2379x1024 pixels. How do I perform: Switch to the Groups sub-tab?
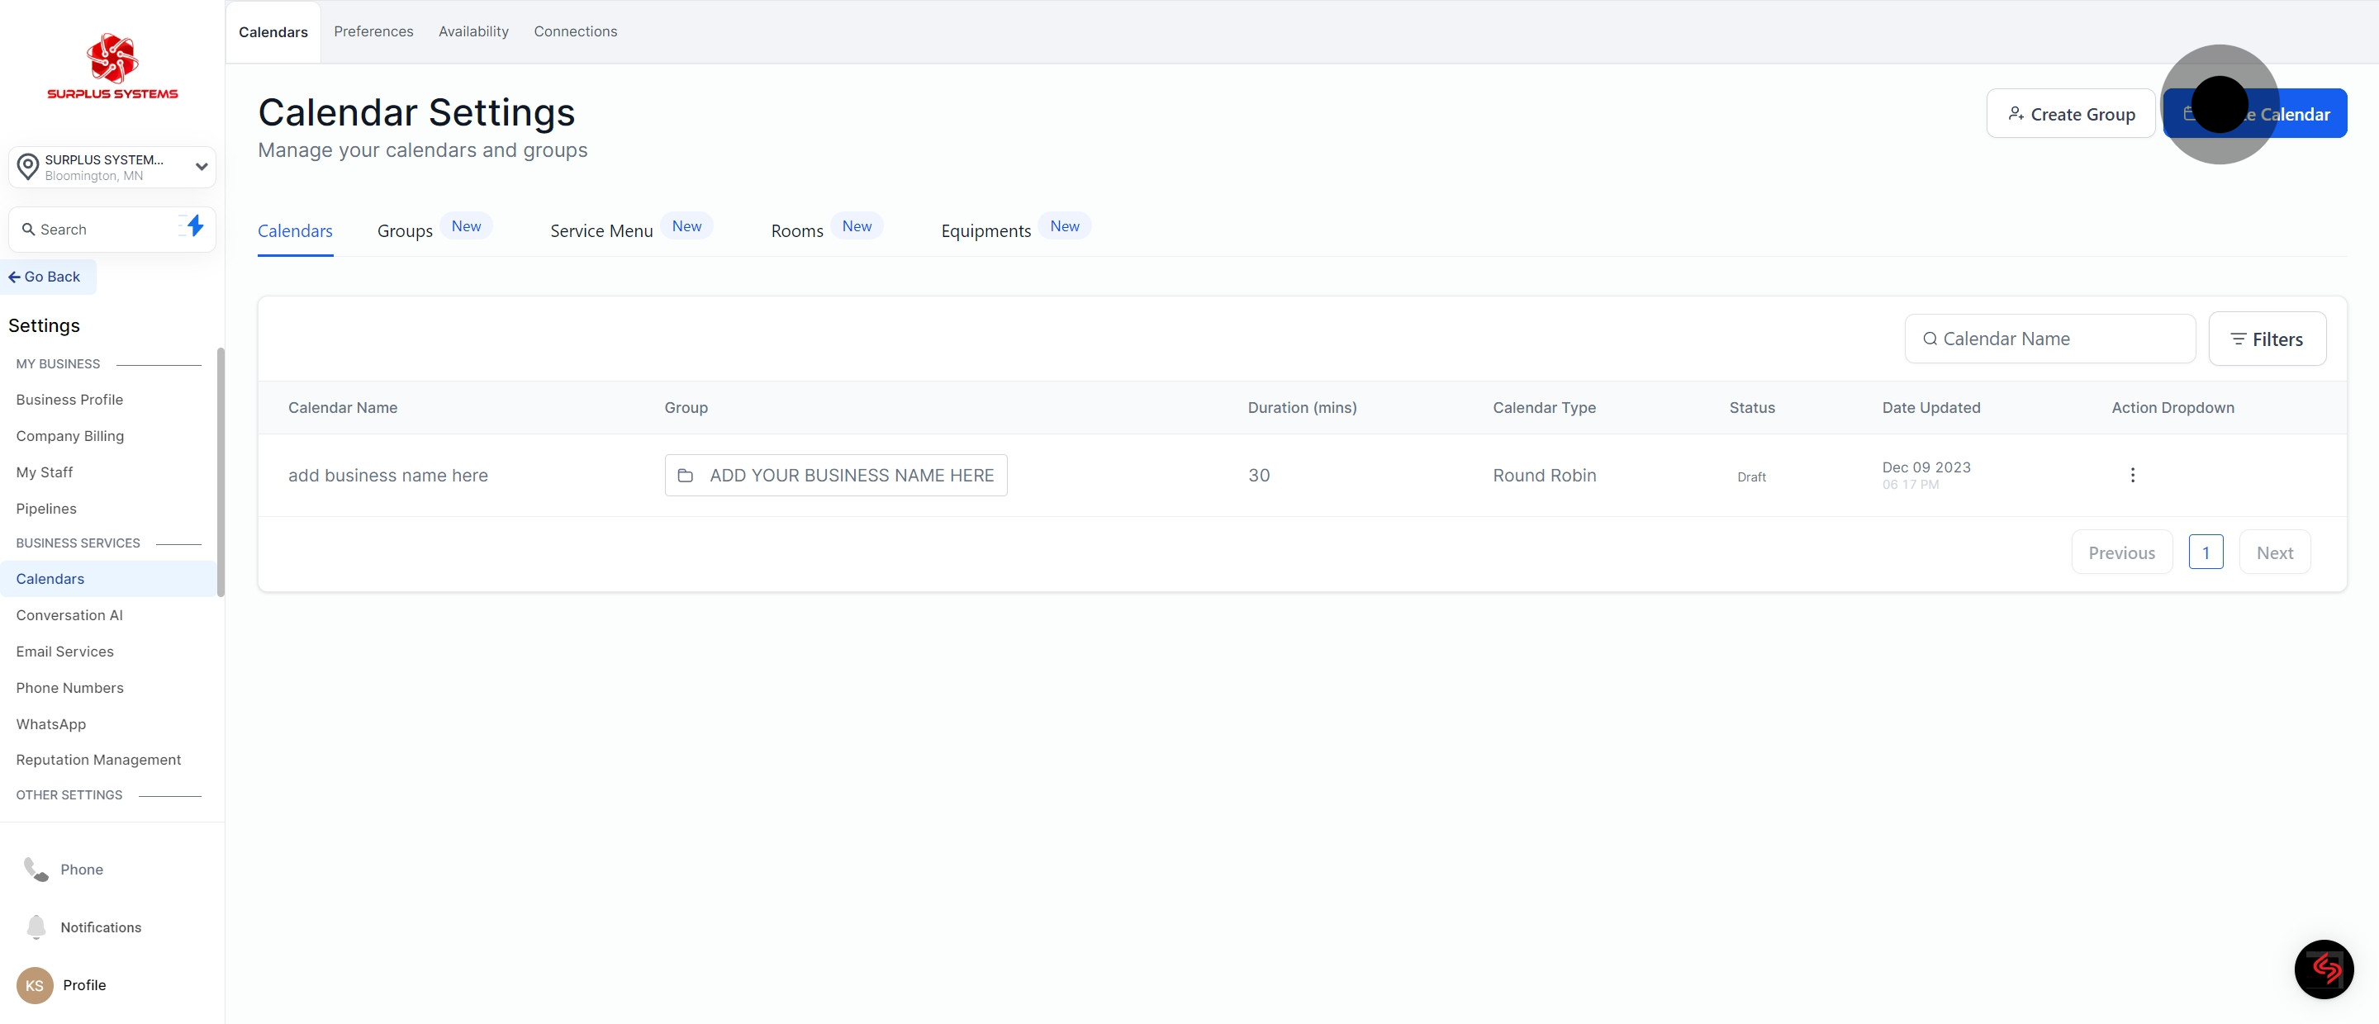click(405, 231)
